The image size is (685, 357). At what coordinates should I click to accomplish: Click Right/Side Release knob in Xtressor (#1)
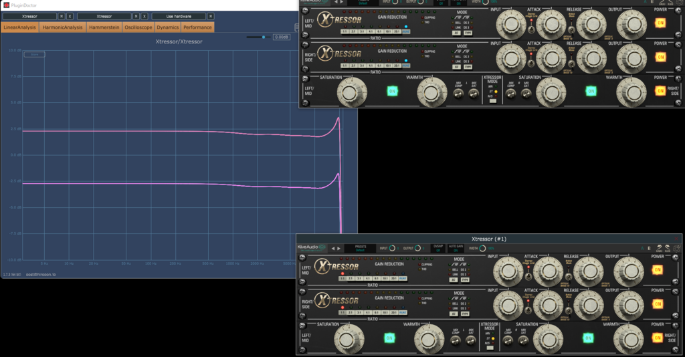click(x=588, y=305)
